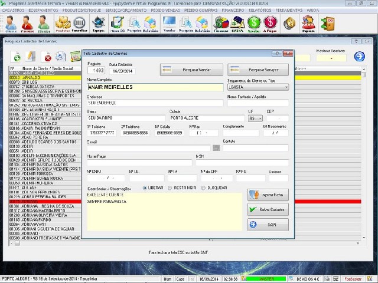Click the Salvar Cadastro button
This screenshot has width=378, height=283.
tap(268, 210)
